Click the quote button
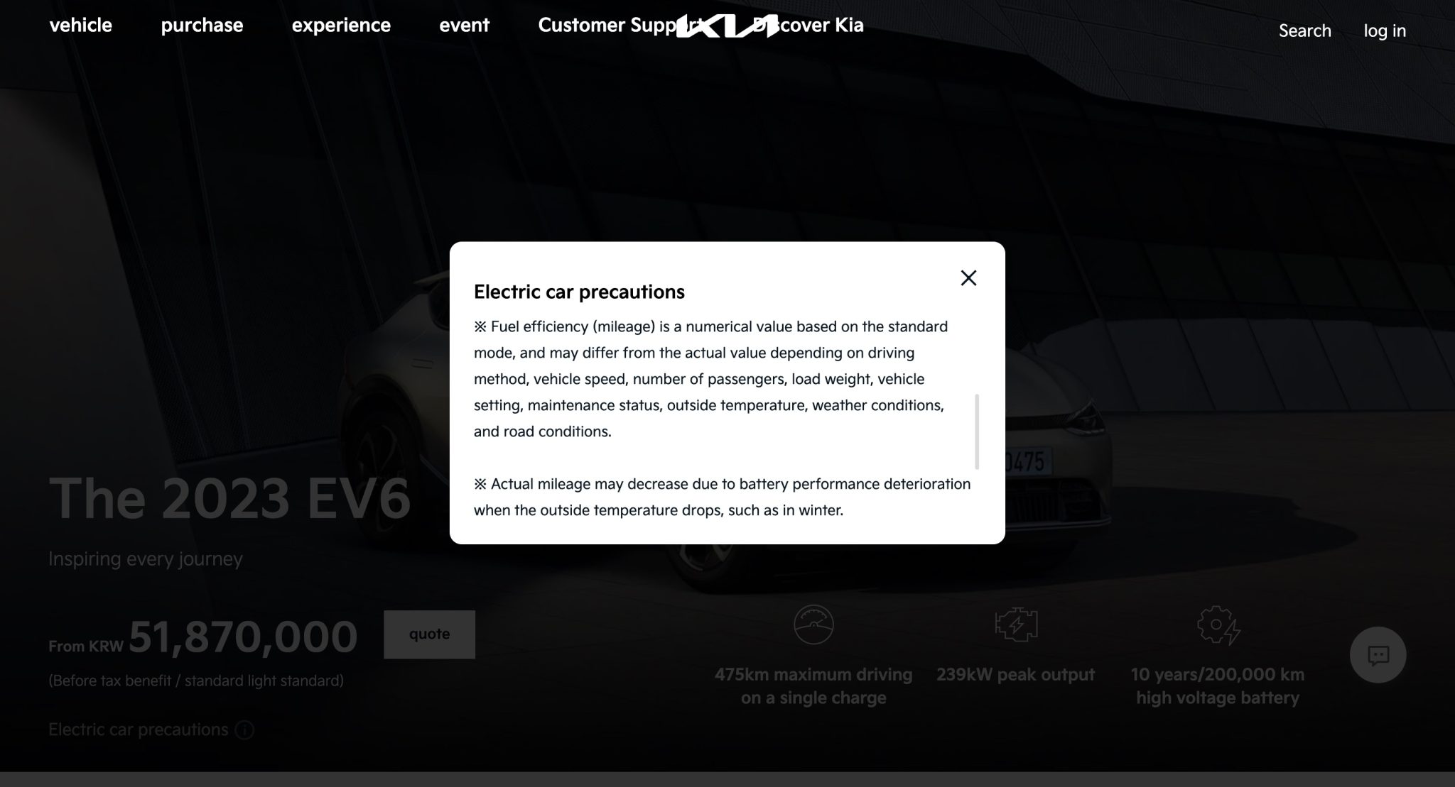Viewport: 1455px width, 787px height. (x=429, y=634)
